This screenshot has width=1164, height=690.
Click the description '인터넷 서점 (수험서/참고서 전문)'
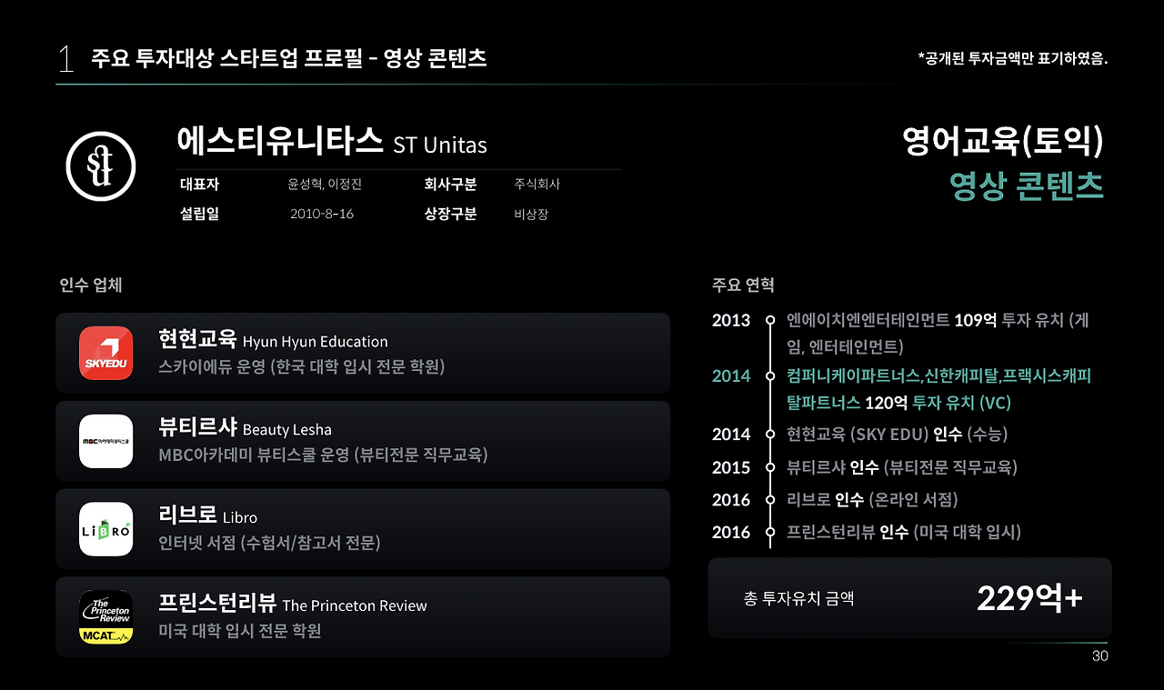click(x=269, y=544)
